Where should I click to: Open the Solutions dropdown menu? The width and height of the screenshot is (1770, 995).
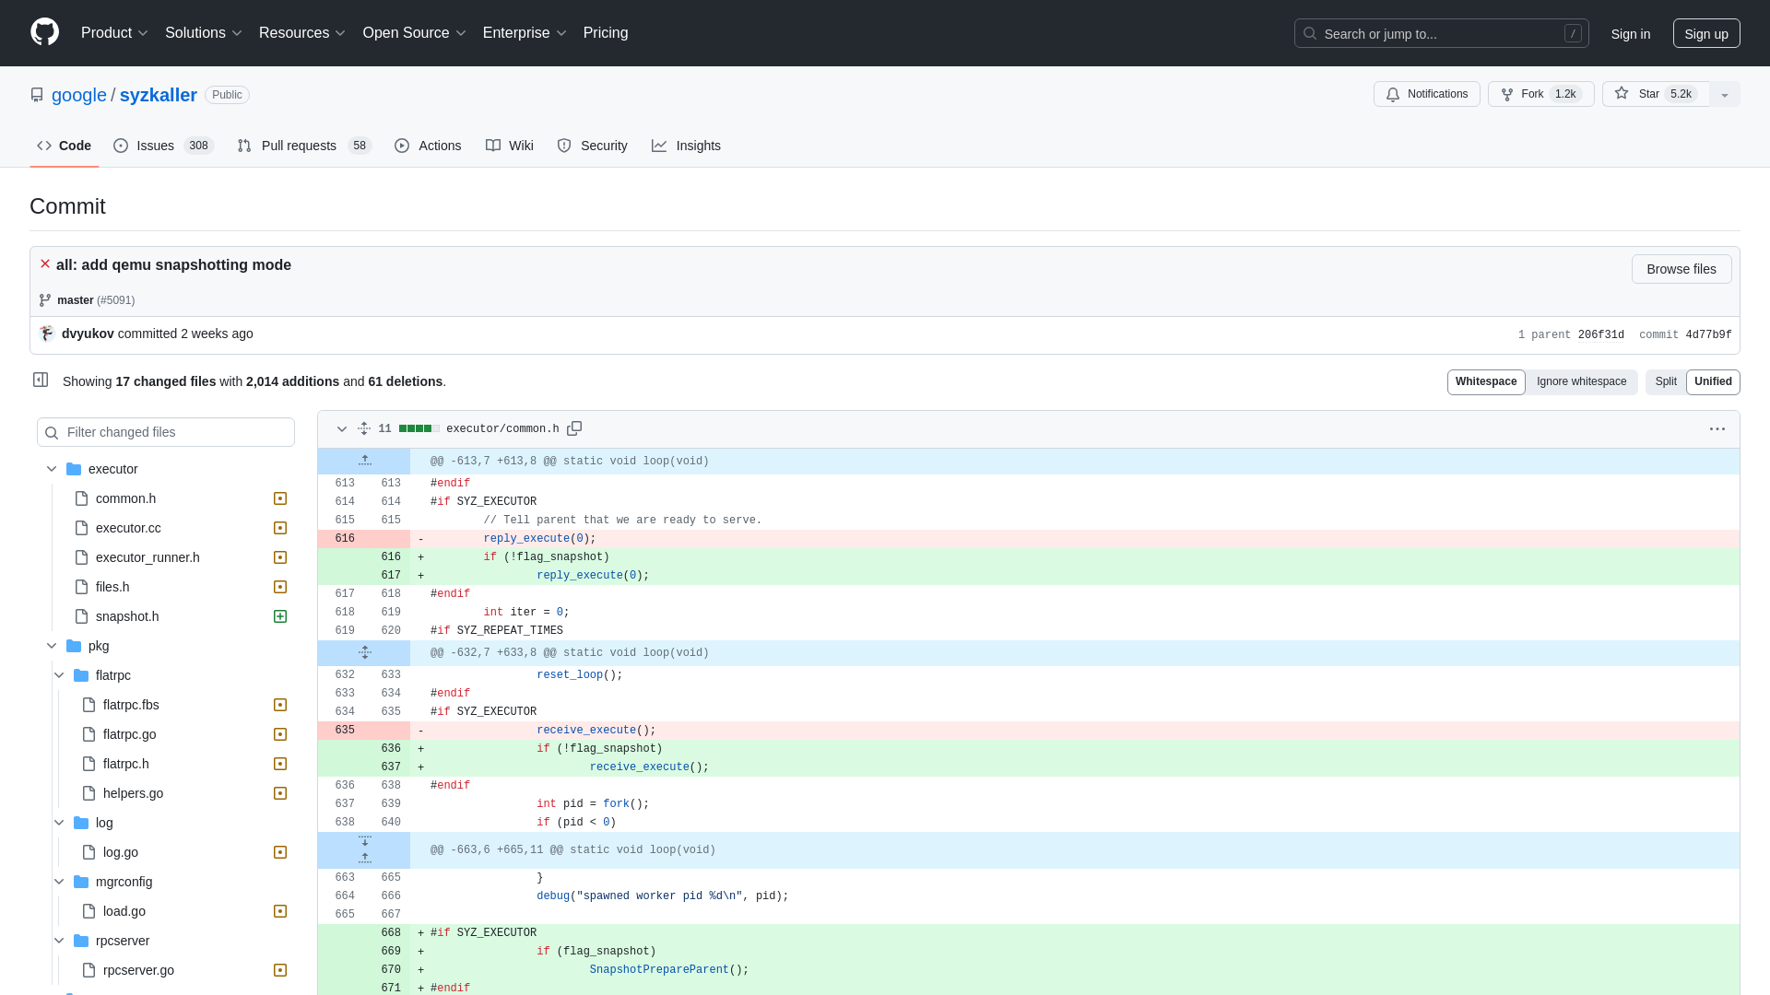click(203, 32)
